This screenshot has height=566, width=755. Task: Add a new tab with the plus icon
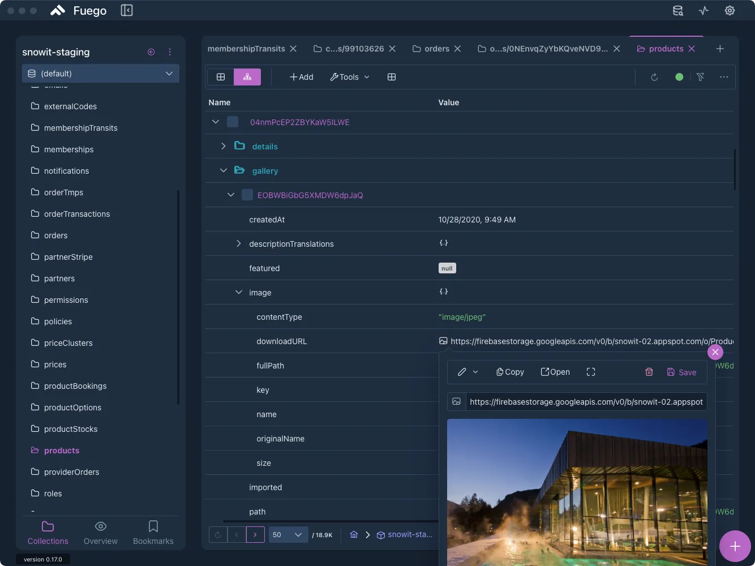pos(720,49)
